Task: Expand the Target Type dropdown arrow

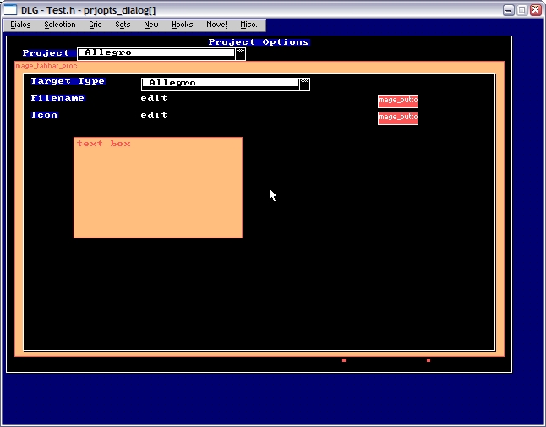Action: pos(304,84)
